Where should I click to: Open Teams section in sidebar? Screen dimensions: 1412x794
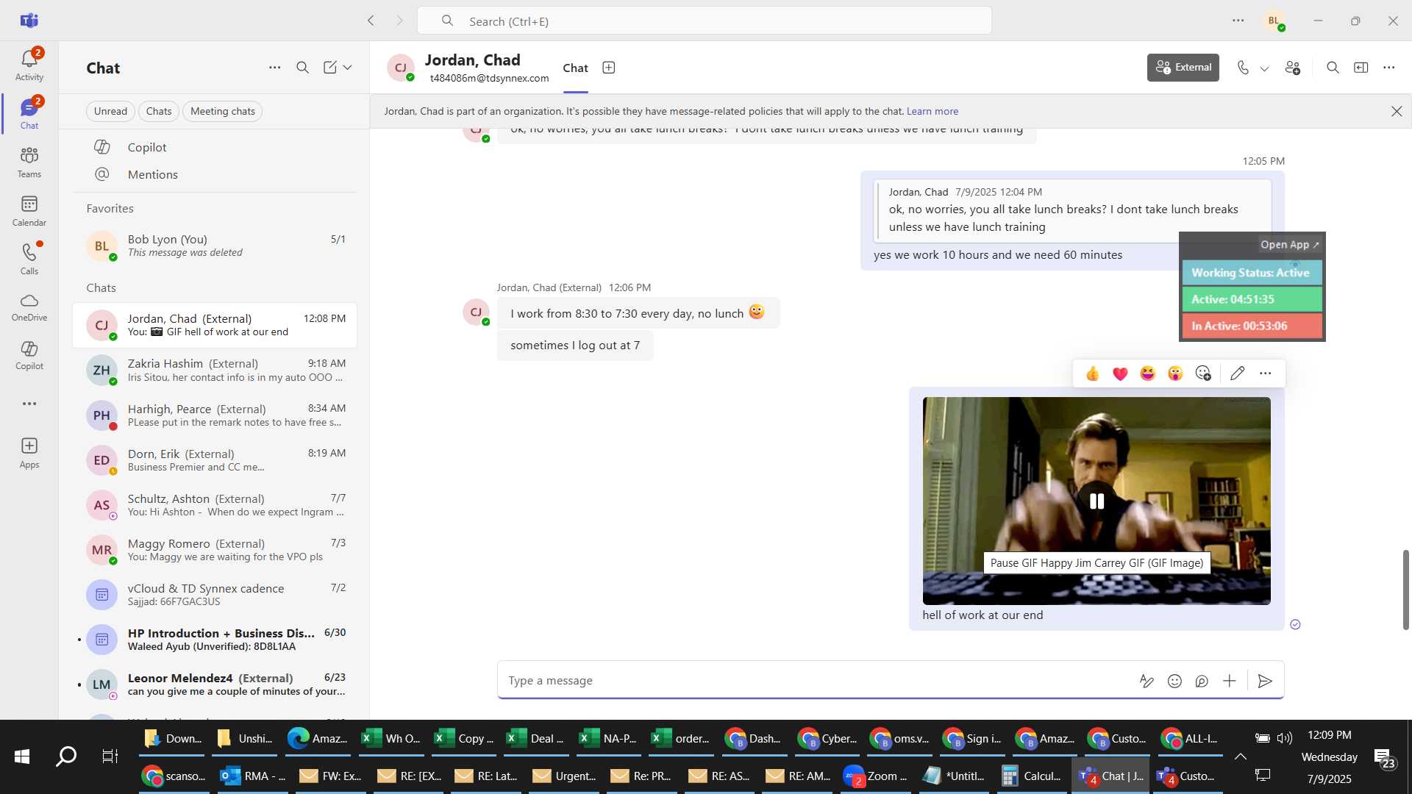29,162
